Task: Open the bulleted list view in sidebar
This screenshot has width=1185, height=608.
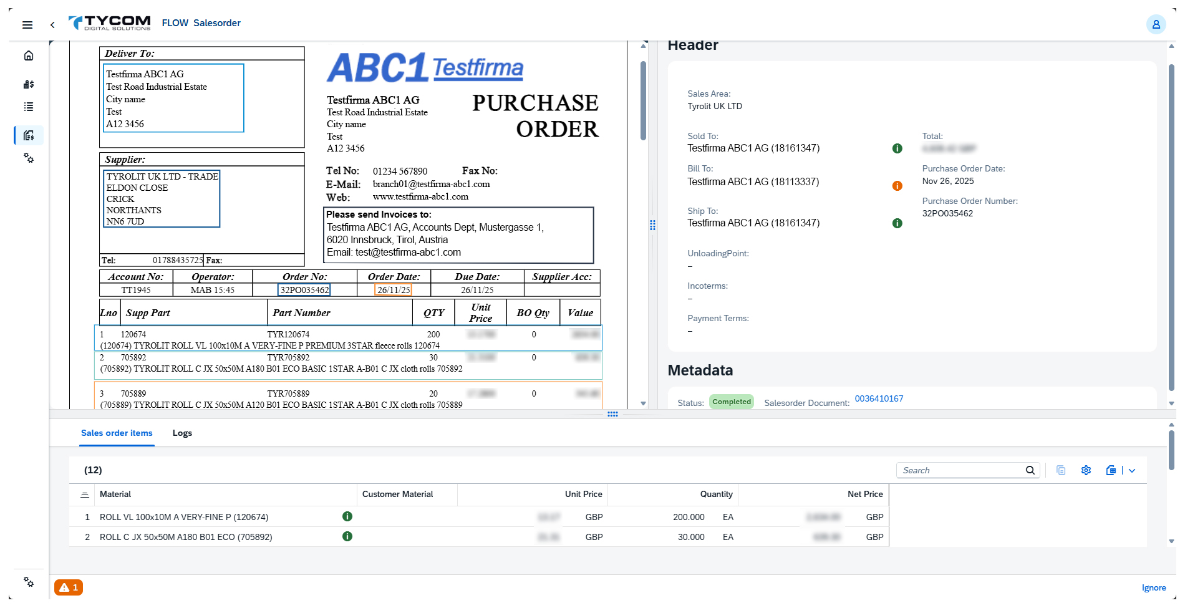Action: 29,107
